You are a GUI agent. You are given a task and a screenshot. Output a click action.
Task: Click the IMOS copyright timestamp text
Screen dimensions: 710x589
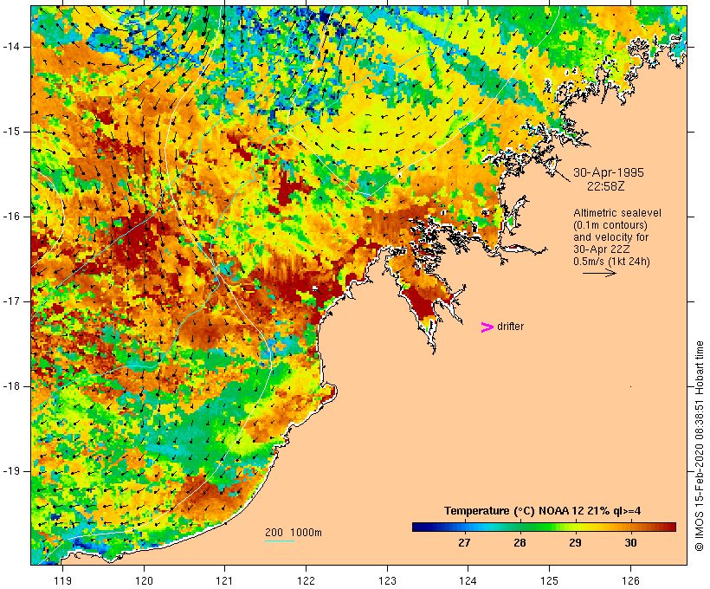click(699, 446)
